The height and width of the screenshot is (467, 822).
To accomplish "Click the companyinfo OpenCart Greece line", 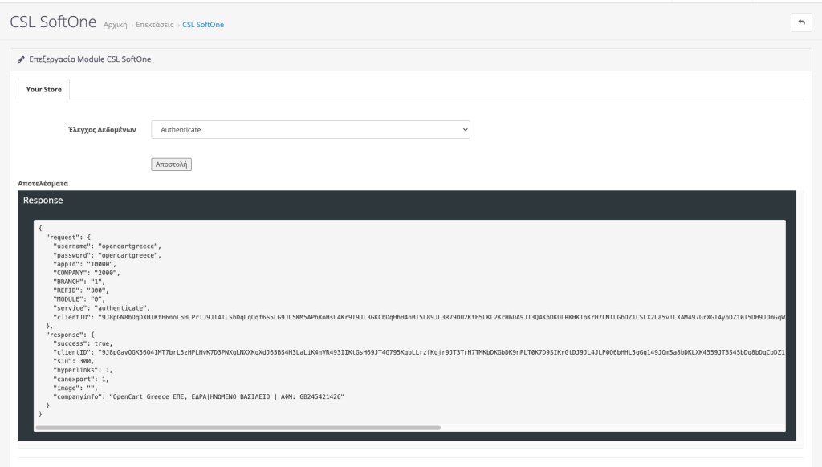I will click(x=198, y=396).
